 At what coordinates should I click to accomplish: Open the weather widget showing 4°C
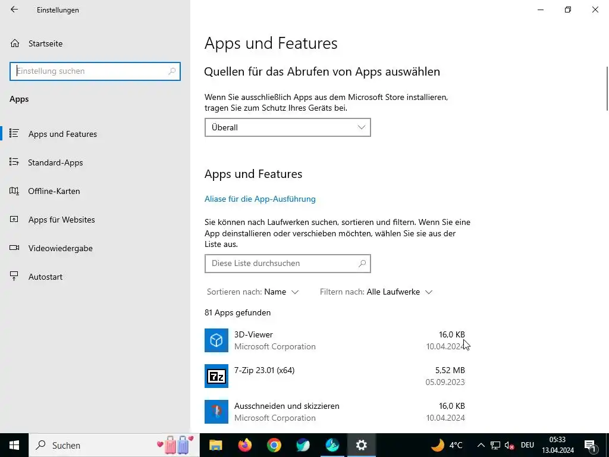point(447,445)
